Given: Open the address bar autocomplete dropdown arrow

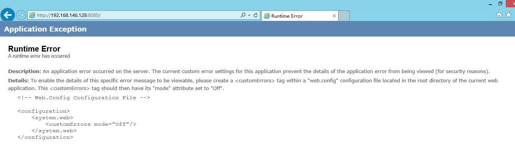Looking at the screenshot, I should coord(249,15).
